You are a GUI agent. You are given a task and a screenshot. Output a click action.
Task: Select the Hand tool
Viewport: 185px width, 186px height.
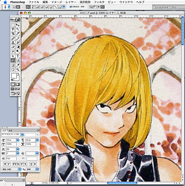pyautogui.click(x=13, y=69)
